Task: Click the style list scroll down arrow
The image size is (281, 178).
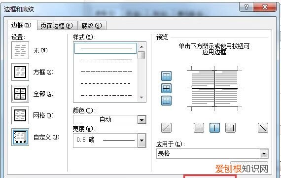Action: 141,97
